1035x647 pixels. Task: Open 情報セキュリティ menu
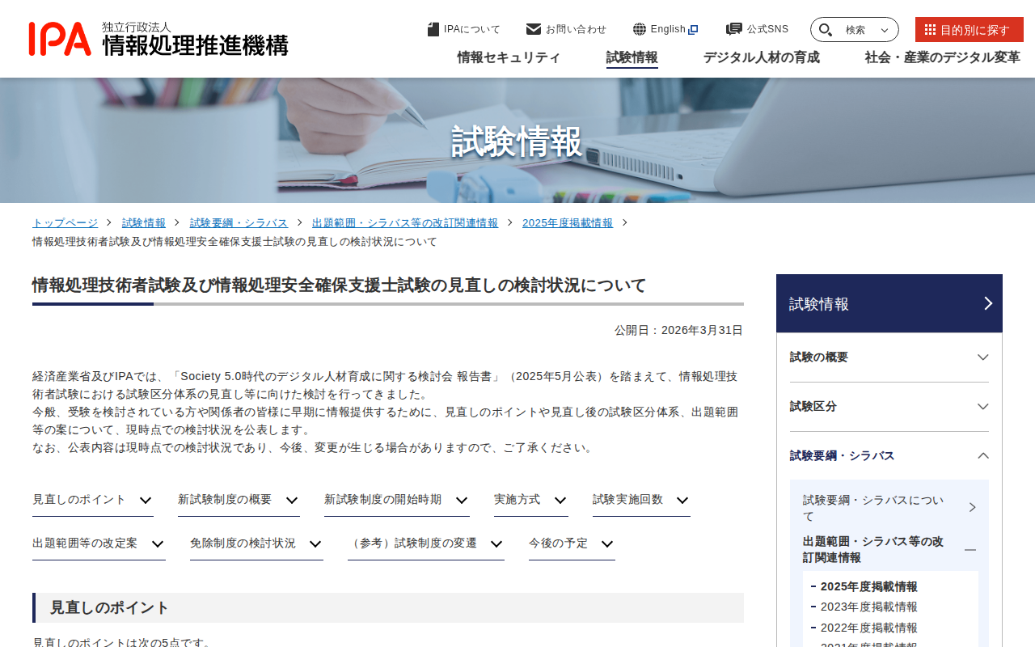pyautogui.click(x=509, y=57)
